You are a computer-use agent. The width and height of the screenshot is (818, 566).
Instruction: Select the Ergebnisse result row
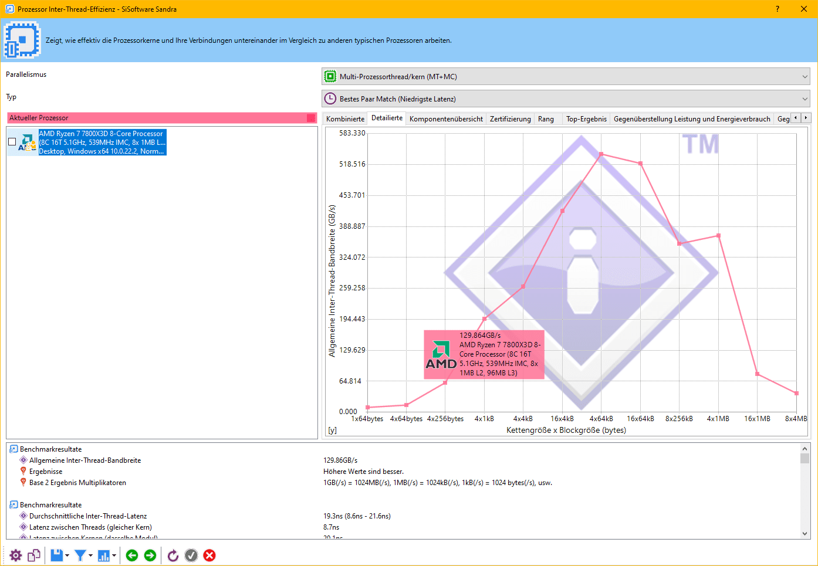pos(46,472)
